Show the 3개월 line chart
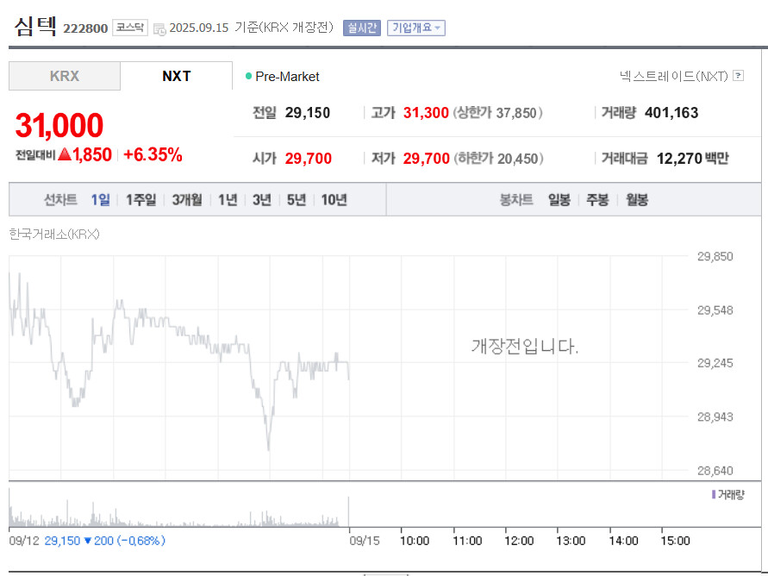Image resolution: width=768 pixels, height=576 pixels. tap(187, 200)
